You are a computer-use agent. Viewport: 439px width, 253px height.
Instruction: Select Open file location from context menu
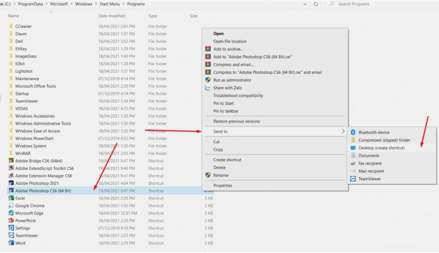[230, 41]
